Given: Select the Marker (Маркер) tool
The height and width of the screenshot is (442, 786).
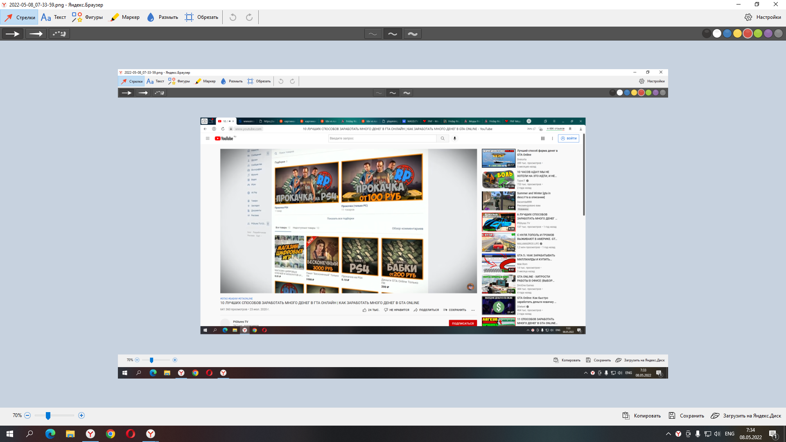Looking at the screenshot, I should click(x=125, y=17).
